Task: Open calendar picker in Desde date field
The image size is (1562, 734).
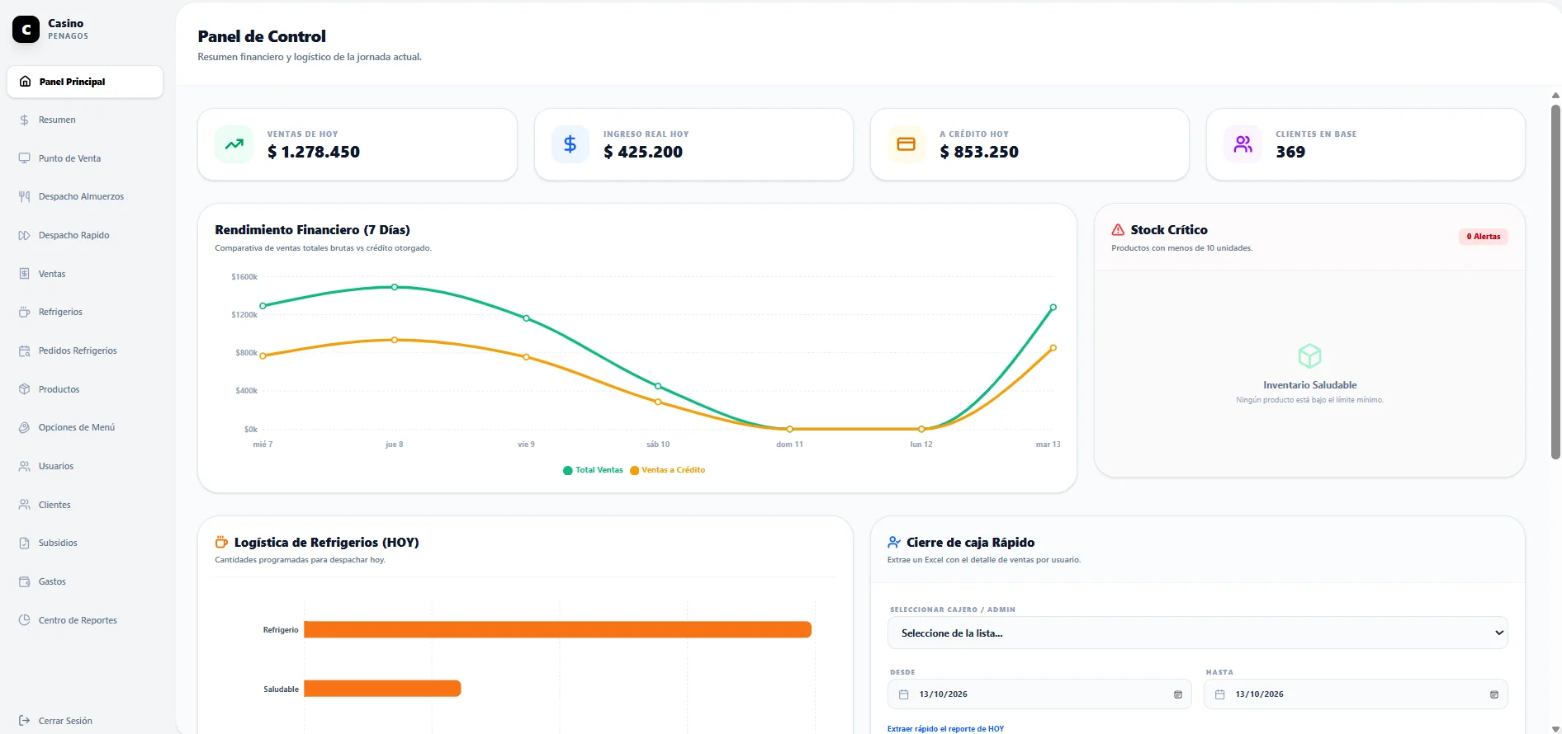Action: click(x=1178, y=694)
